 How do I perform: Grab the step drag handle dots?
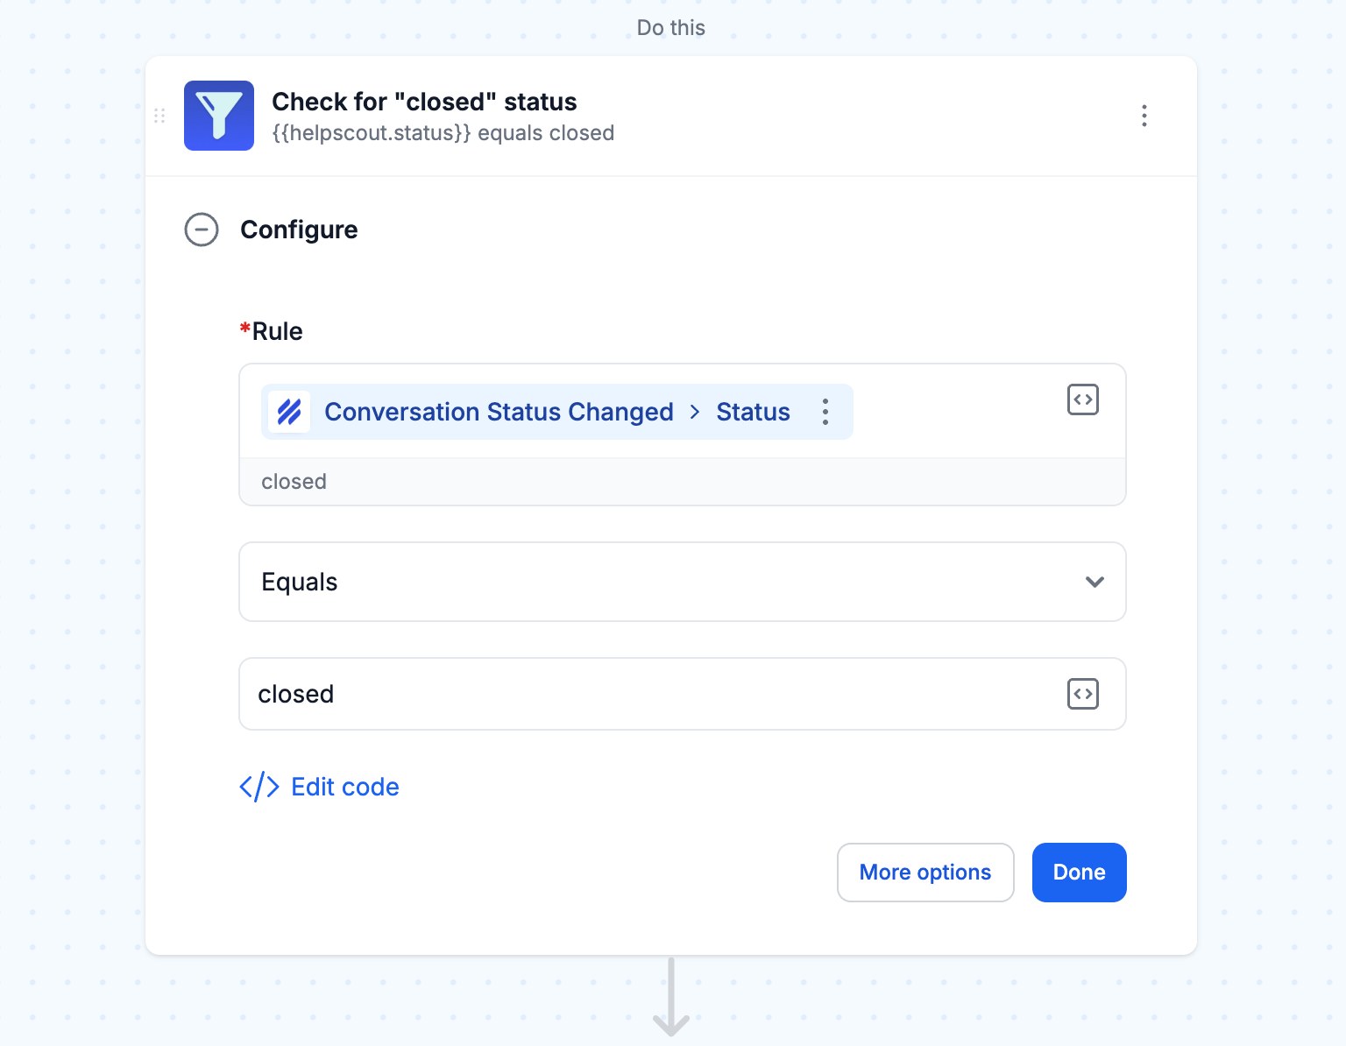point(159,116)
